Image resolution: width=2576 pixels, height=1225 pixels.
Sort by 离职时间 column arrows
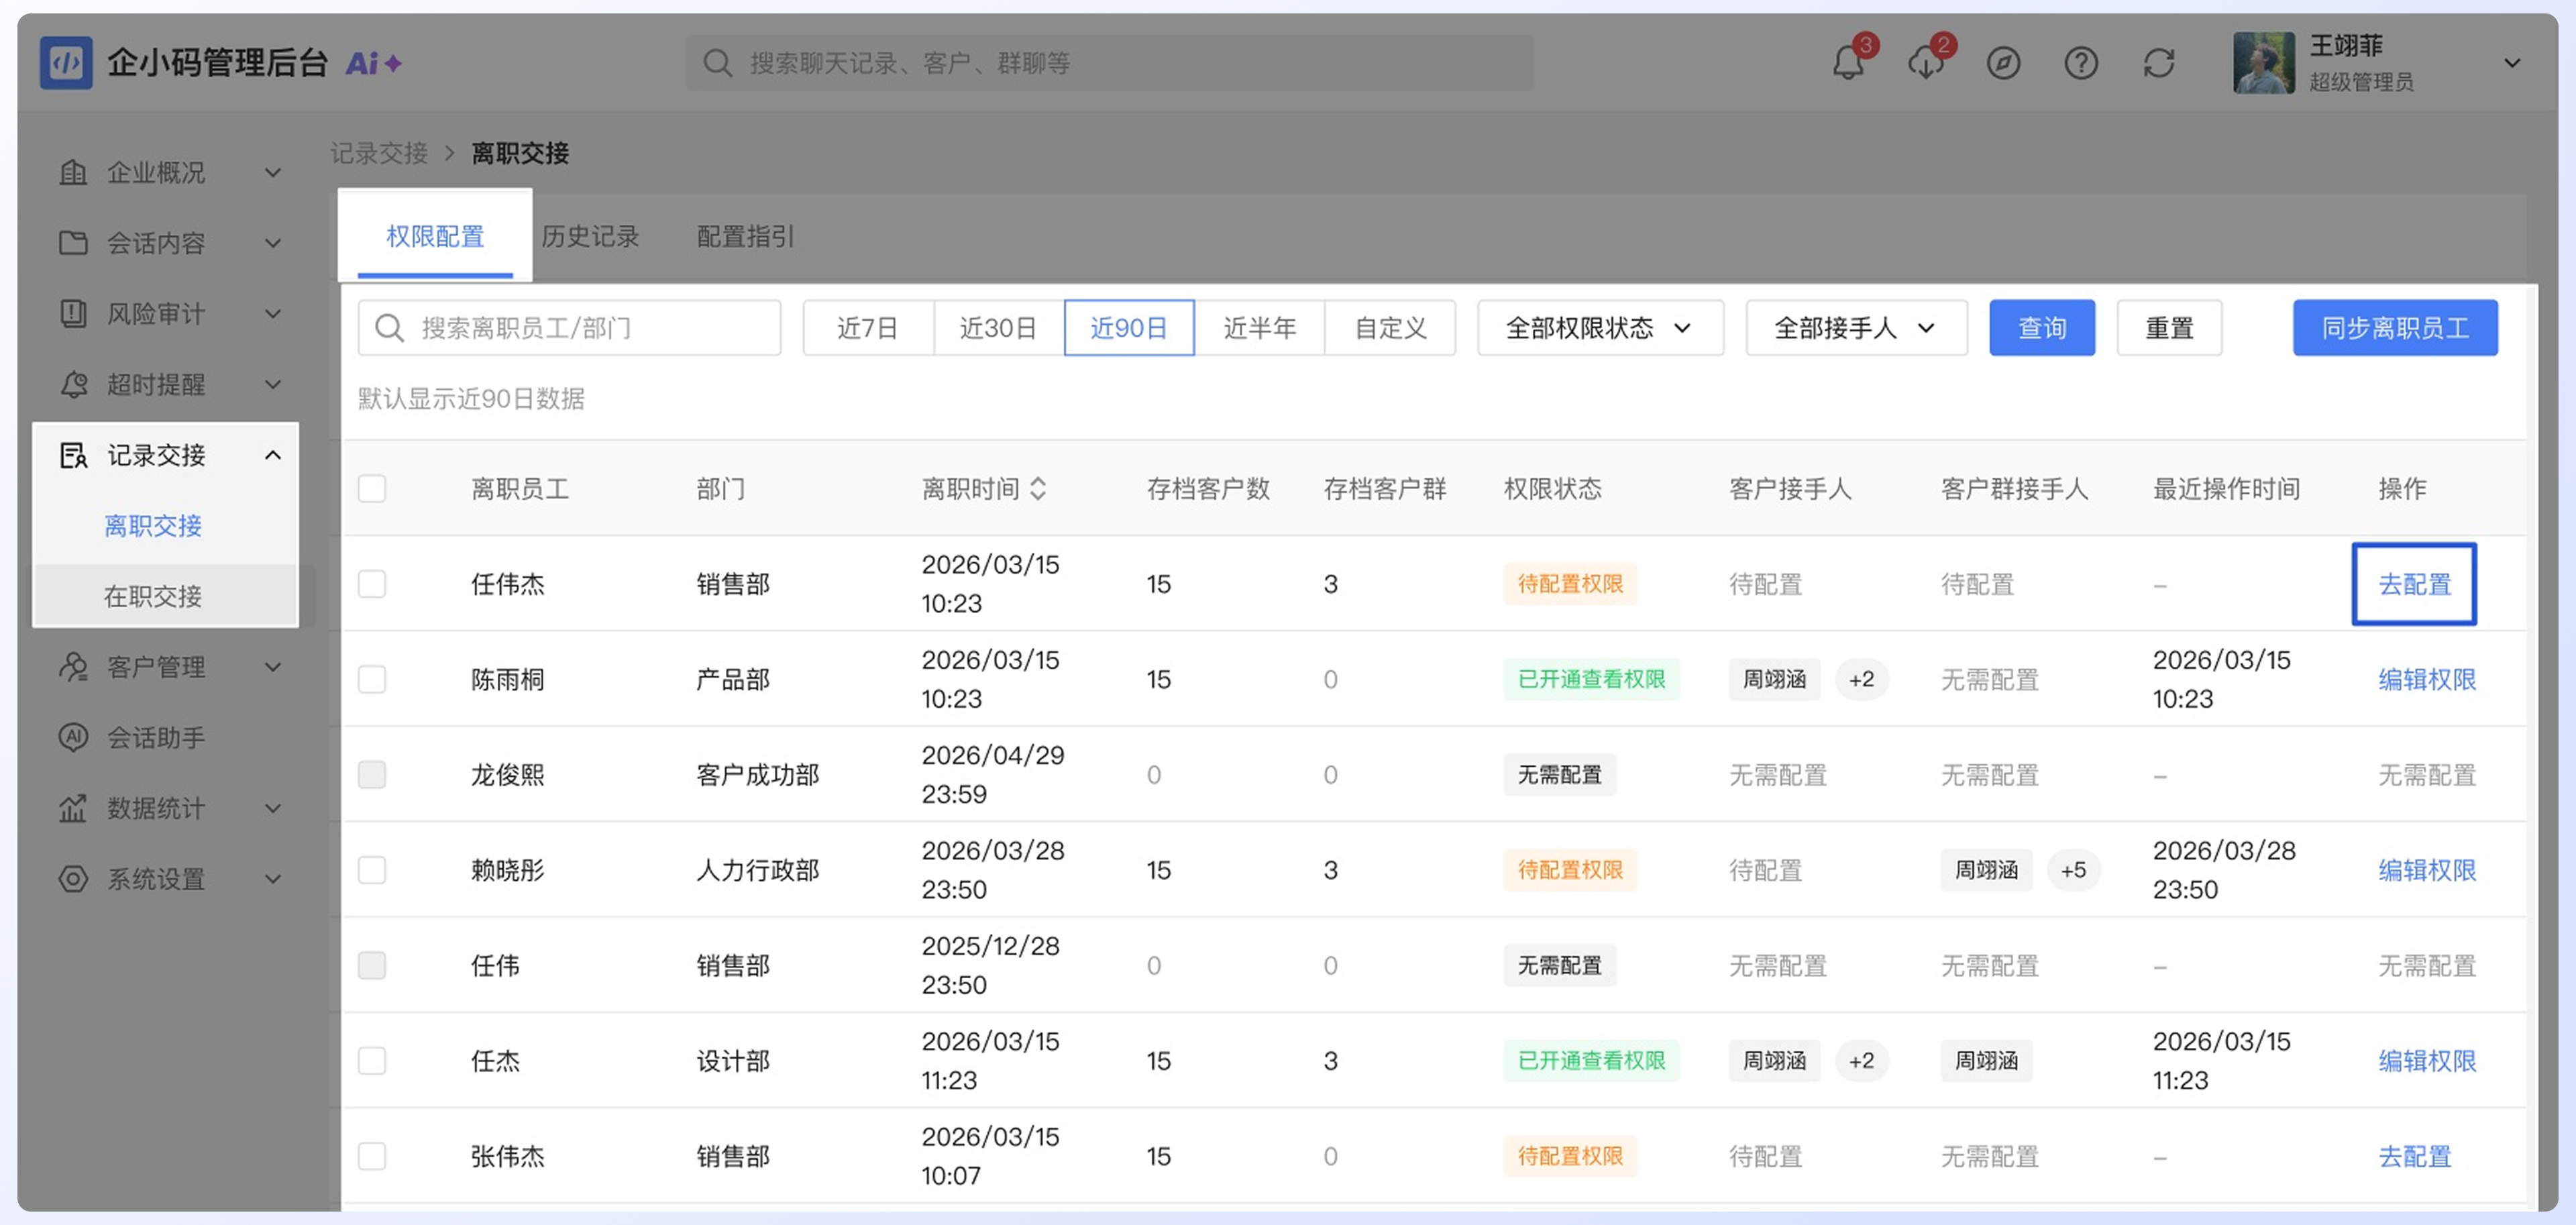1038,489
